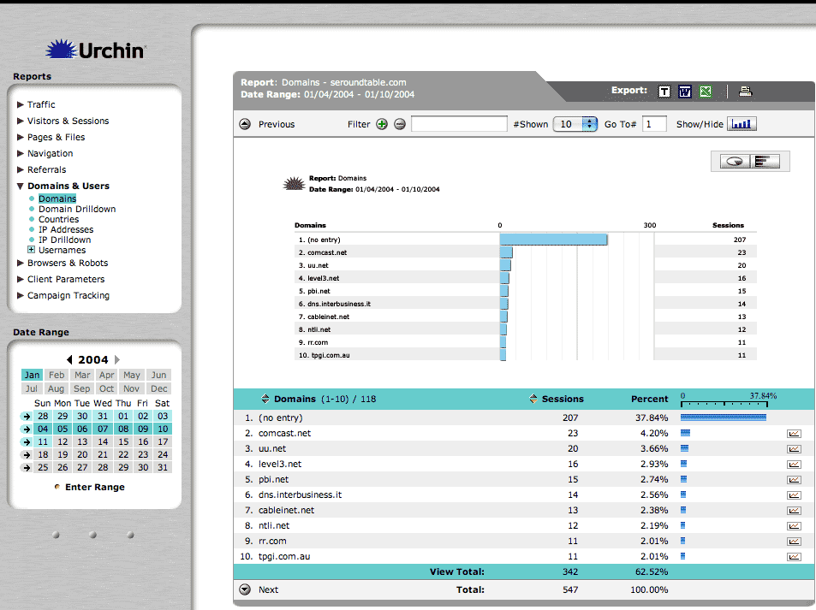Select the Feb month tab
This screenshot has height=610, width=816.
tap(57, 375)
